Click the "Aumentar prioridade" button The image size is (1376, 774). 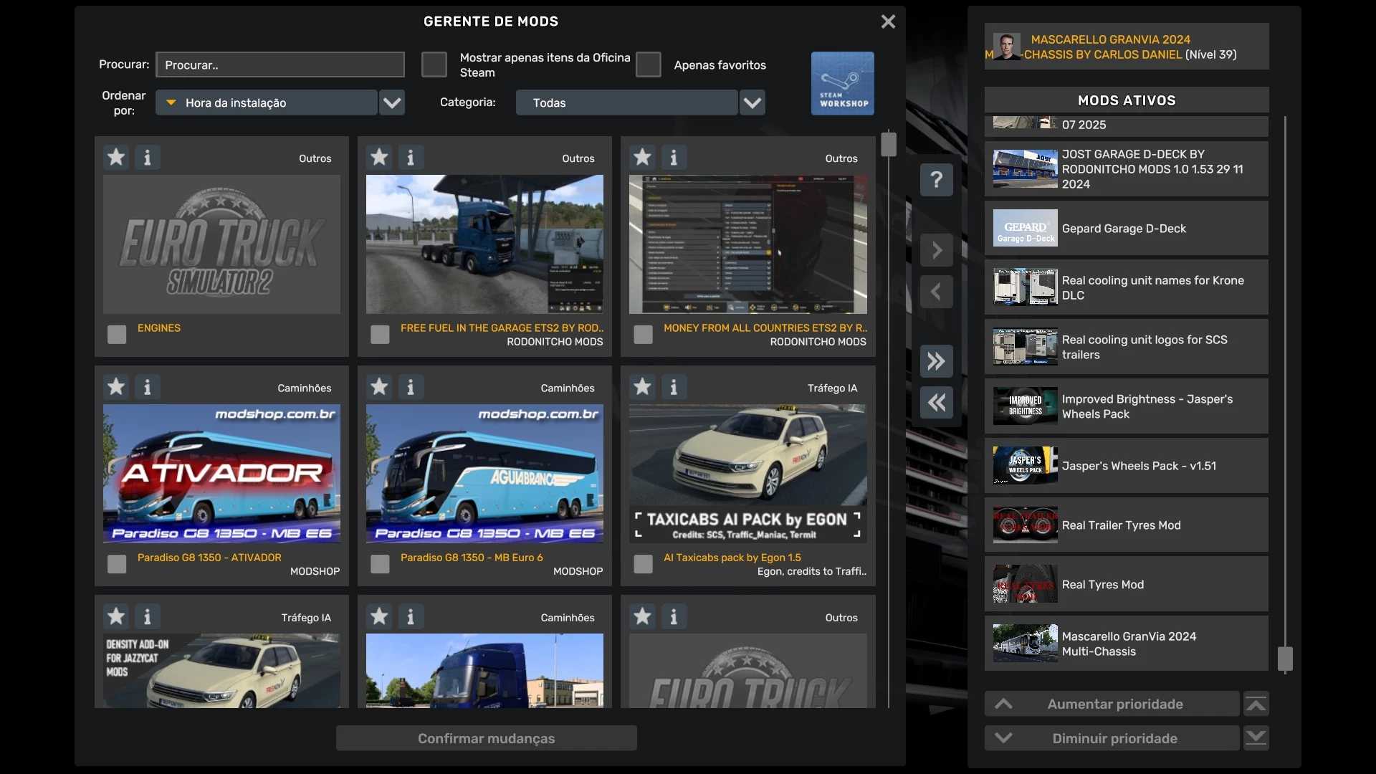pos(1112,704)
